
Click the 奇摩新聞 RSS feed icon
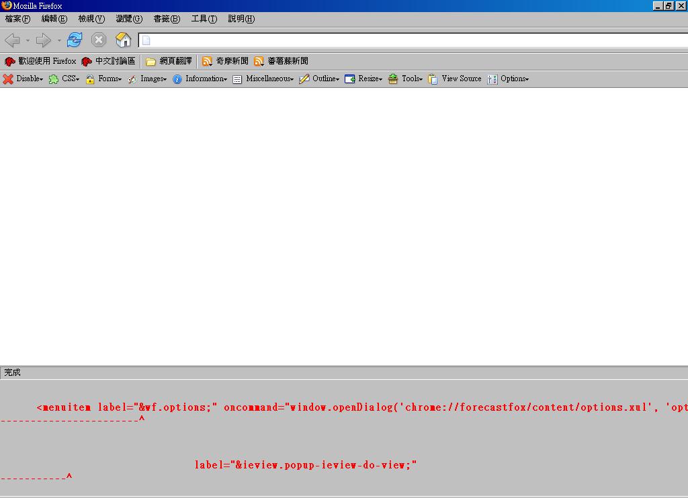(x=207, y=61)
